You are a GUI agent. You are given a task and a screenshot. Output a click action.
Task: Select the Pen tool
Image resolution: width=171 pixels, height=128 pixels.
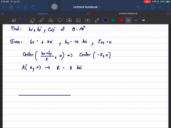pyautogui.click(x=23, y=20)
